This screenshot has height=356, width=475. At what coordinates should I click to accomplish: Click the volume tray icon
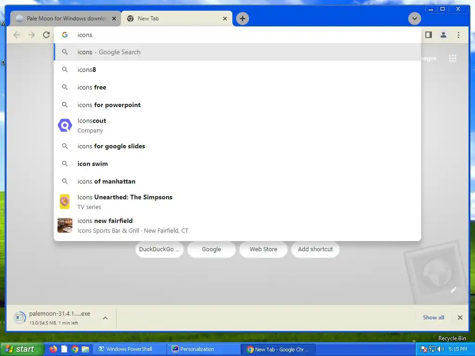pos(441,349)
